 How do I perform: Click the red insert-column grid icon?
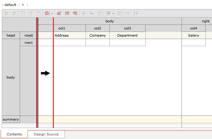59,13
